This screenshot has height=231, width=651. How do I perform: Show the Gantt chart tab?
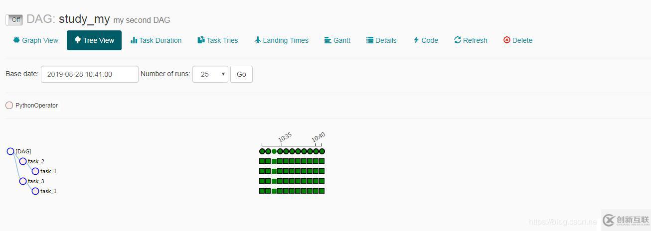coord(337,40)
